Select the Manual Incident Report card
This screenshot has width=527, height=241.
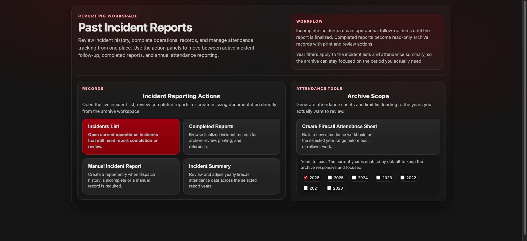coord(131,176)
